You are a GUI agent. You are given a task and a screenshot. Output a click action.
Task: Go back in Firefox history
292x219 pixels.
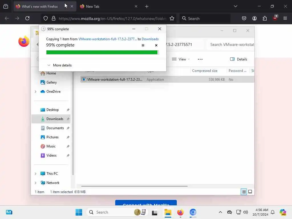coord(7,18)
